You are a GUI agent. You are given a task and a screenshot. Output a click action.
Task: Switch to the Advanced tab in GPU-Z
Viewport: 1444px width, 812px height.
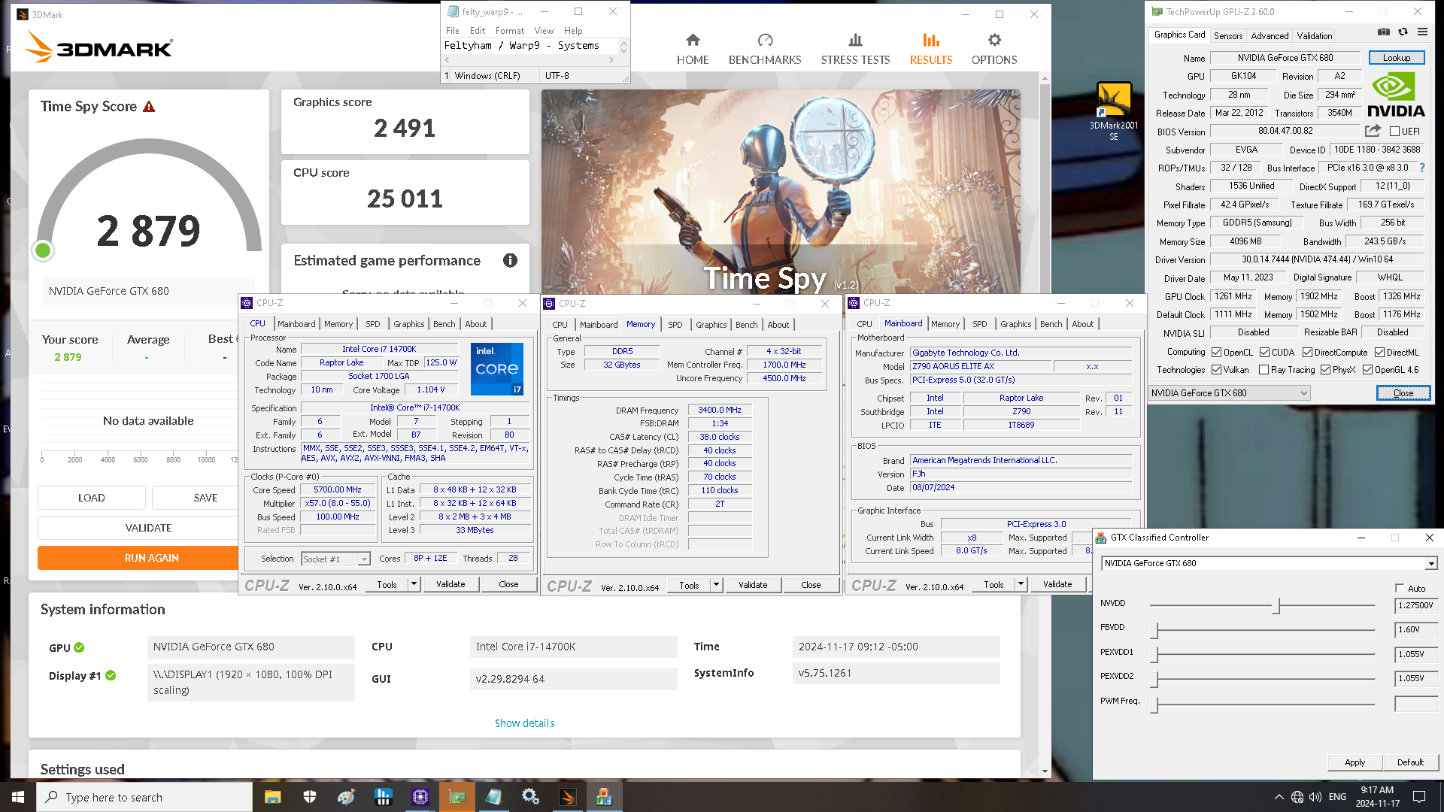[1270, 35]
